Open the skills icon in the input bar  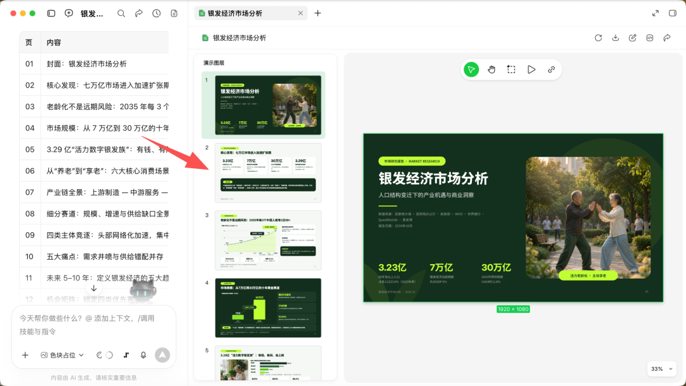pos(126,355)
